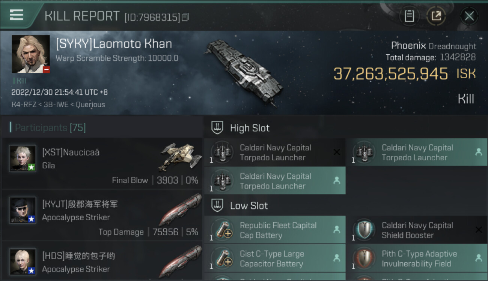Click Gist C-Type Large Capacitor Battery icon

222,259
